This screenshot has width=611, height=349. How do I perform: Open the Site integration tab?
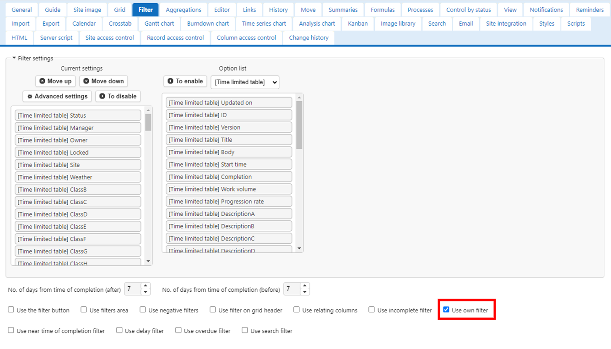click(x=506, y=23)
